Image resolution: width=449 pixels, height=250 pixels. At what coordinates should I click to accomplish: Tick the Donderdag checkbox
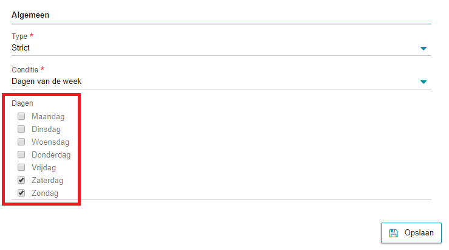coord(21,155)
